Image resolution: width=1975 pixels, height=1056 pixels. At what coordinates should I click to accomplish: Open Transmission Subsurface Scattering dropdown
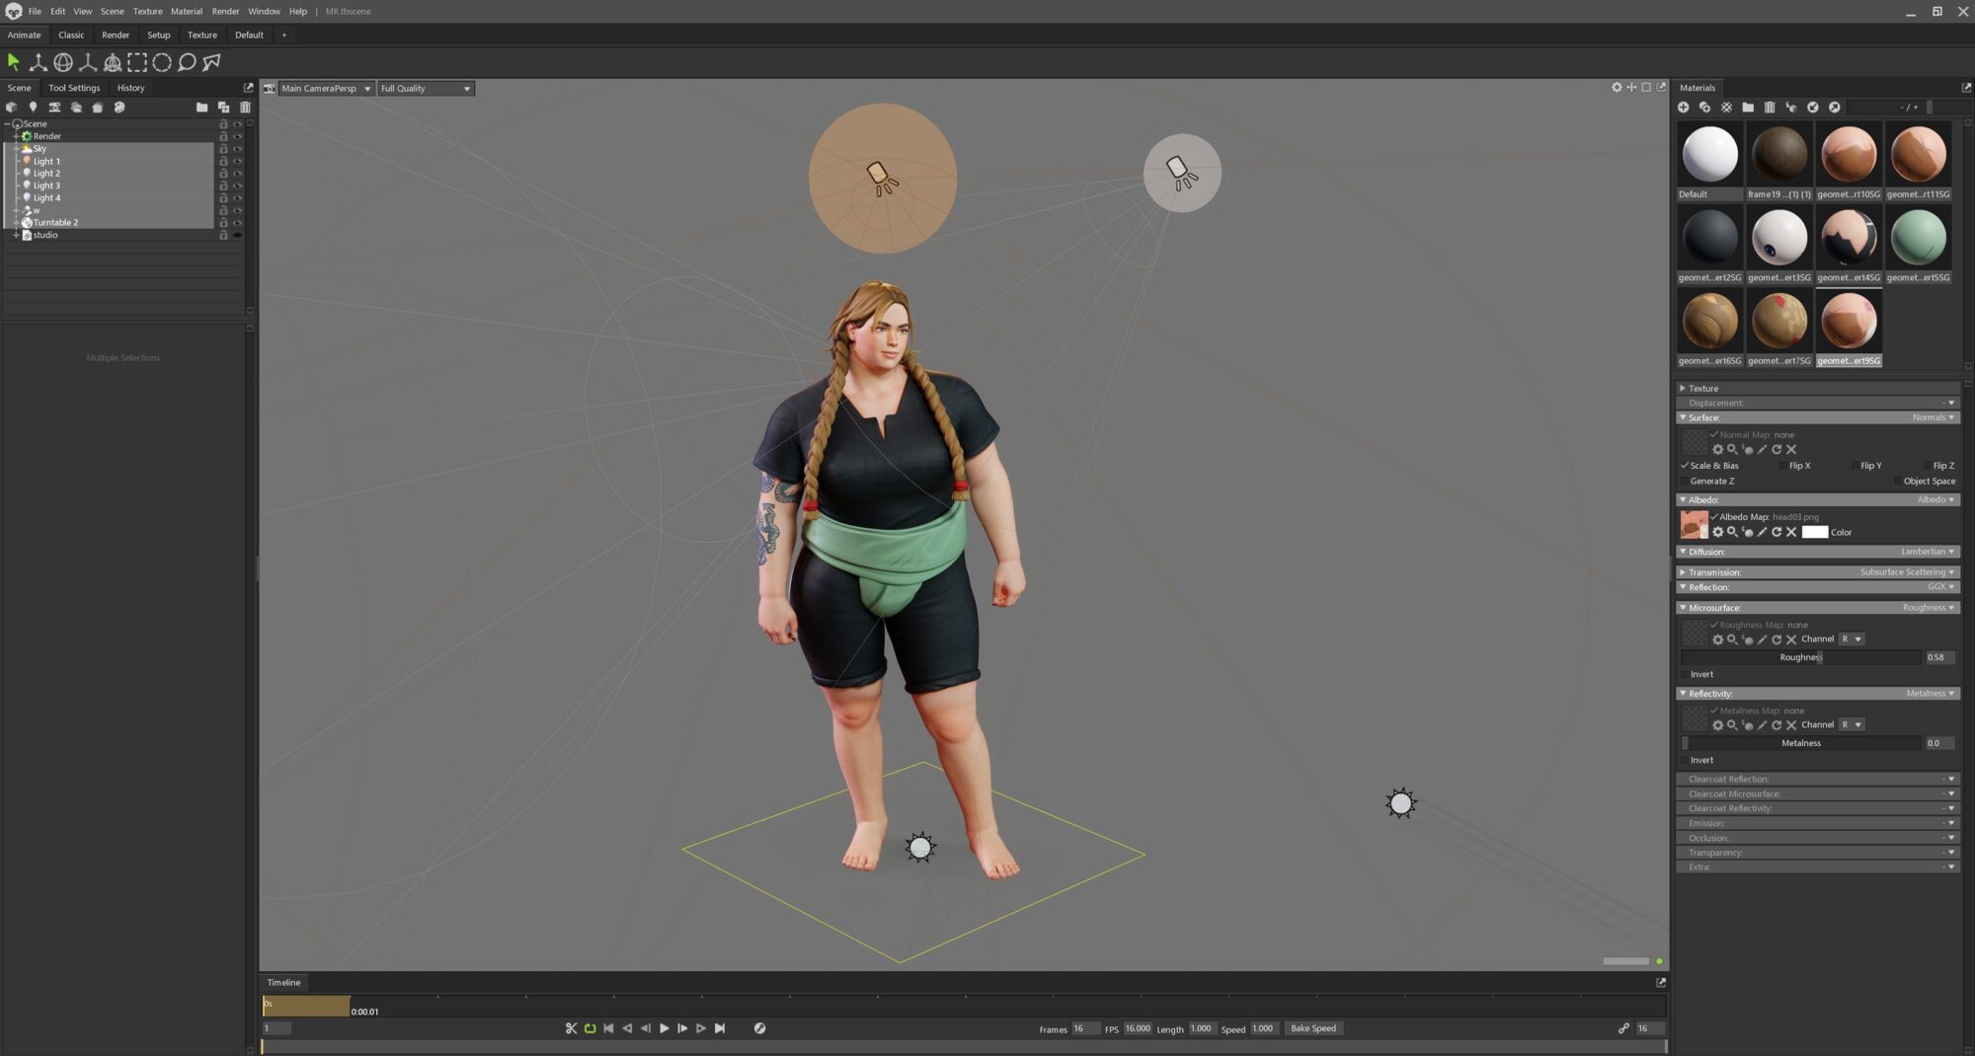pyautogui.click(x=1907, y=572)
